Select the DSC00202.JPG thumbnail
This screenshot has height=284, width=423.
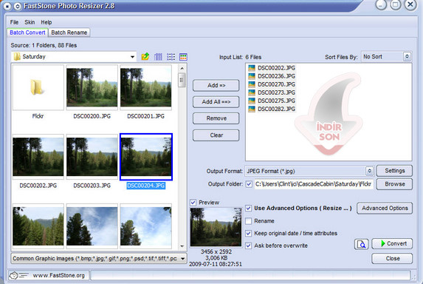(x=38, y=157)
